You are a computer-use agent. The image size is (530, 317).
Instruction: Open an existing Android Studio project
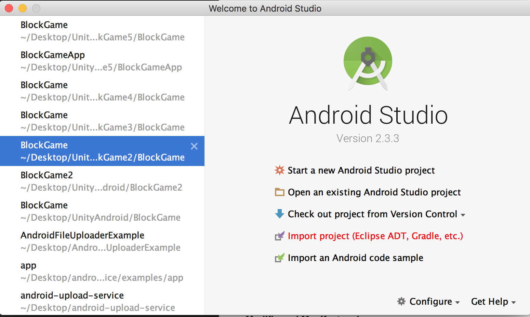(374, 192)
